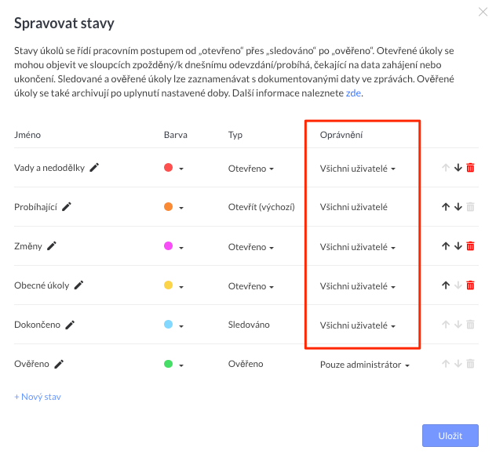This screenshot has width=496, height=465.
Task: Delete the Vady a nedodělky status
Action: pyautogui.click(x=470, y=168)
